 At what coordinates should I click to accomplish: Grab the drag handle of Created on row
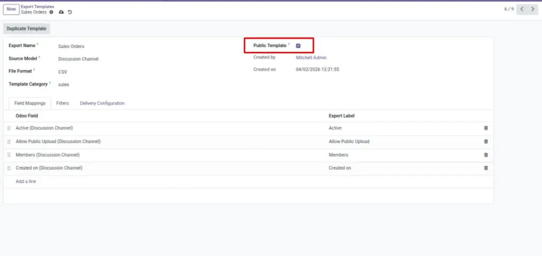(9, 168)
